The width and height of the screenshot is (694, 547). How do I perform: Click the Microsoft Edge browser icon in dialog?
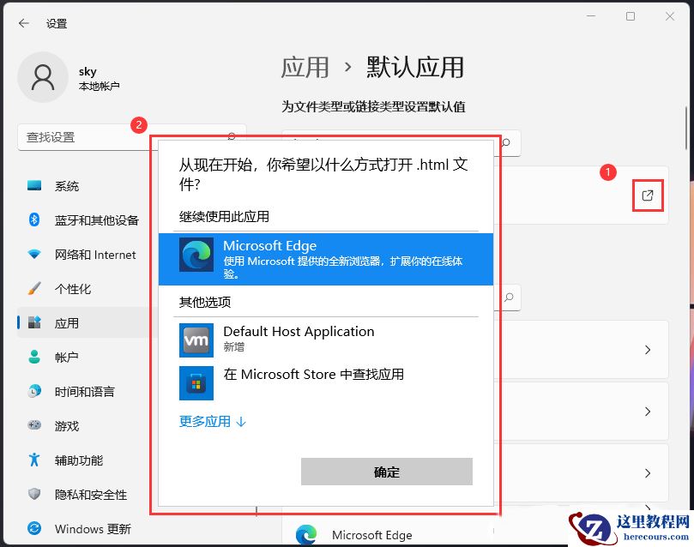pos(196,257)
